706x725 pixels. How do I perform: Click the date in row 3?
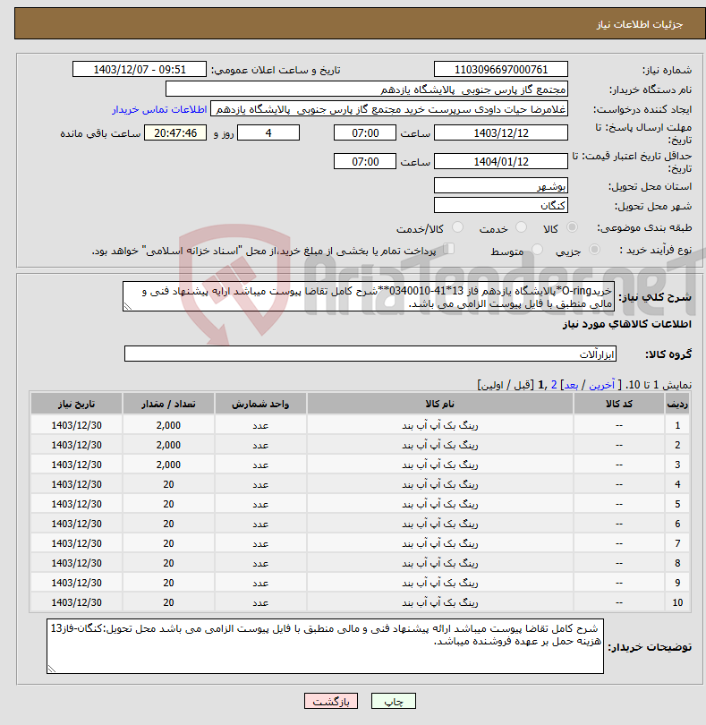pos(76,465)
